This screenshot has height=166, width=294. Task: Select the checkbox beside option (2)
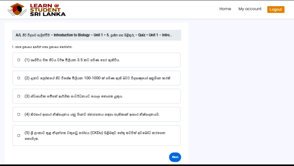(19, 78)
